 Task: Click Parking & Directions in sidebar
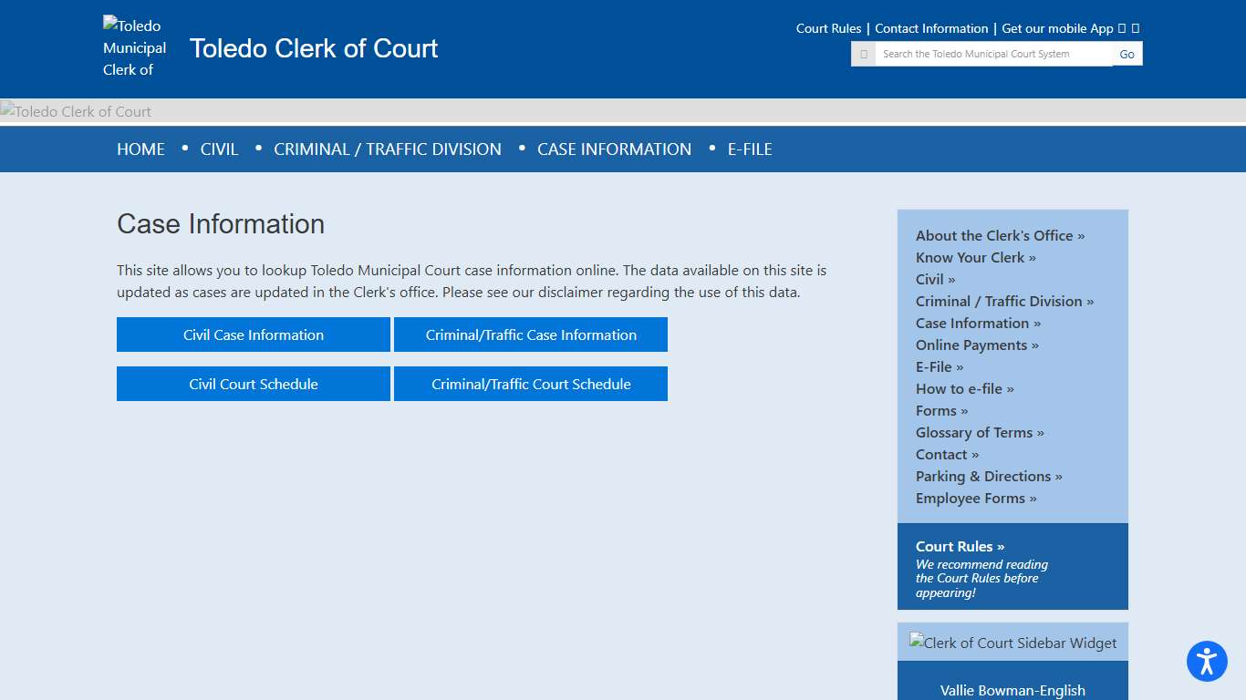tap(989, 476)
